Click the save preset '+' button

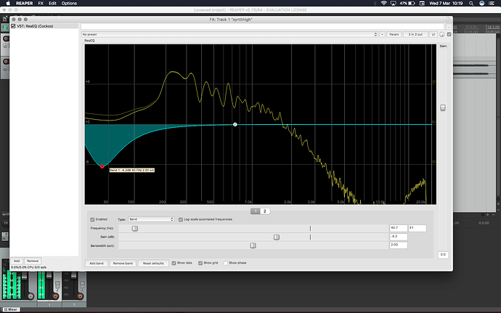(x=382, y=34)
